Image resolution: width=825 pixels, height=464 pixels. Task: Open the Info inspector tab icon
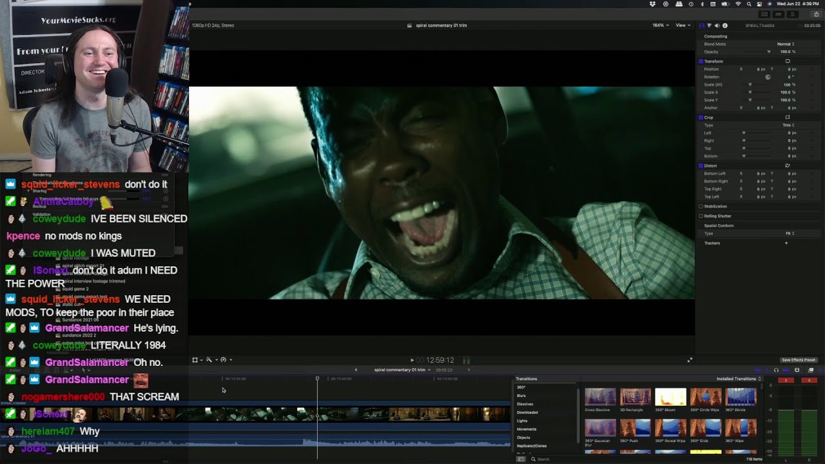pyautogui.click(x=725, y=25)
